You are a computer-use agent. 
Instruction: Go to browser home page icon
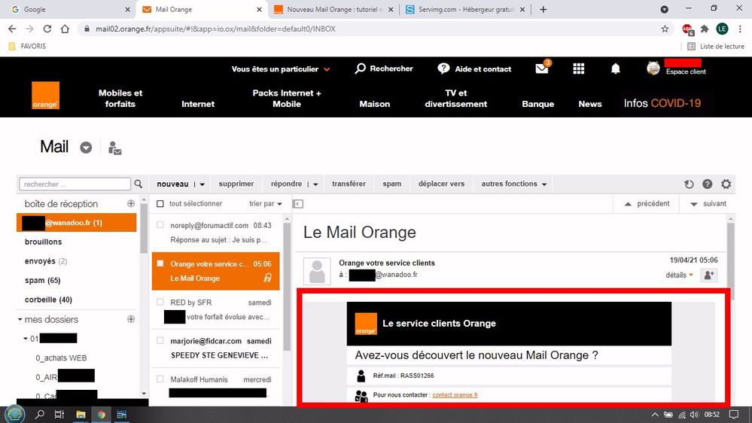pyautogui.click(x=65, y=29)
